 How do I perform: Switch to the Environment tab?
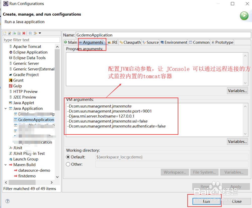pos(174,42)
